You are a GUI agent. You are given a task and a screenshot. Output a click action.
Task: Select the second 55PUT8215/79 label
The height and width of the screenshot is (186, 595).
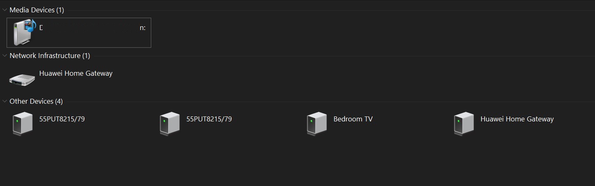tap(209, 119)
